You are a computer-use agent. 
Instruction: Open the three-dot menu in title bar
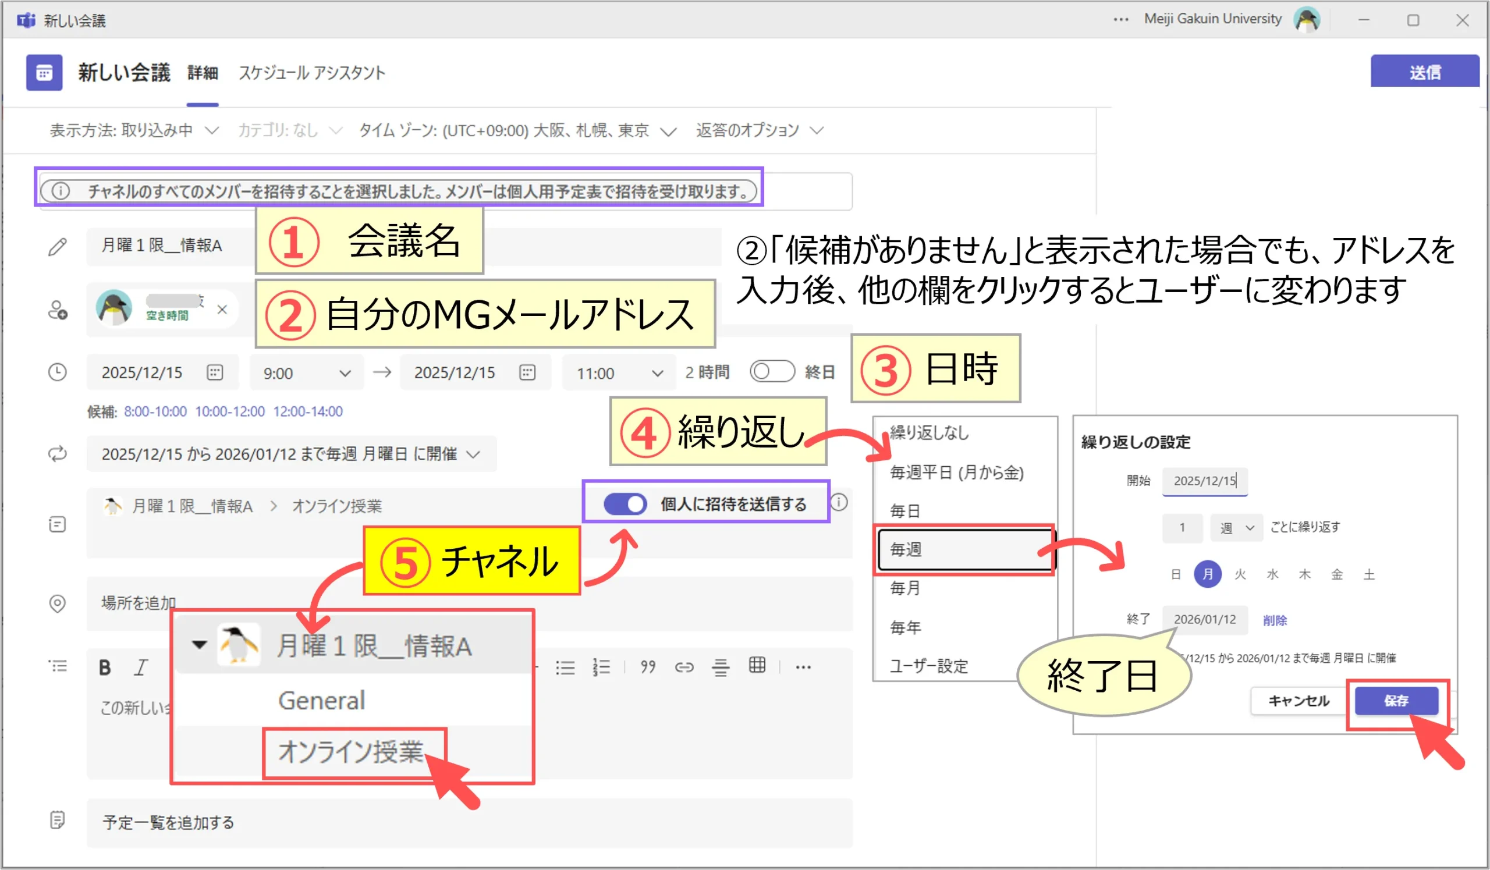(1120, 20)
